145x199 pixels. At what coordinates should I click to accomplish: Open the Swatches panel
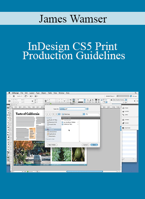[126, 128]
